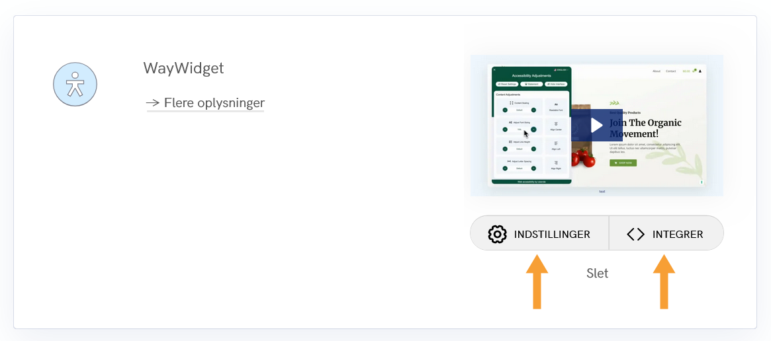771x341 pixels.
Task: Click the code brackets icon on Integrer
Action: [x=635, y=234]
